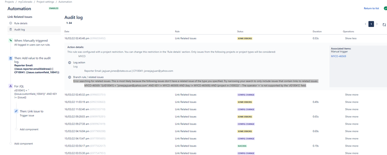Click the Date column header
387x155 pixels.
pos(67,32)
